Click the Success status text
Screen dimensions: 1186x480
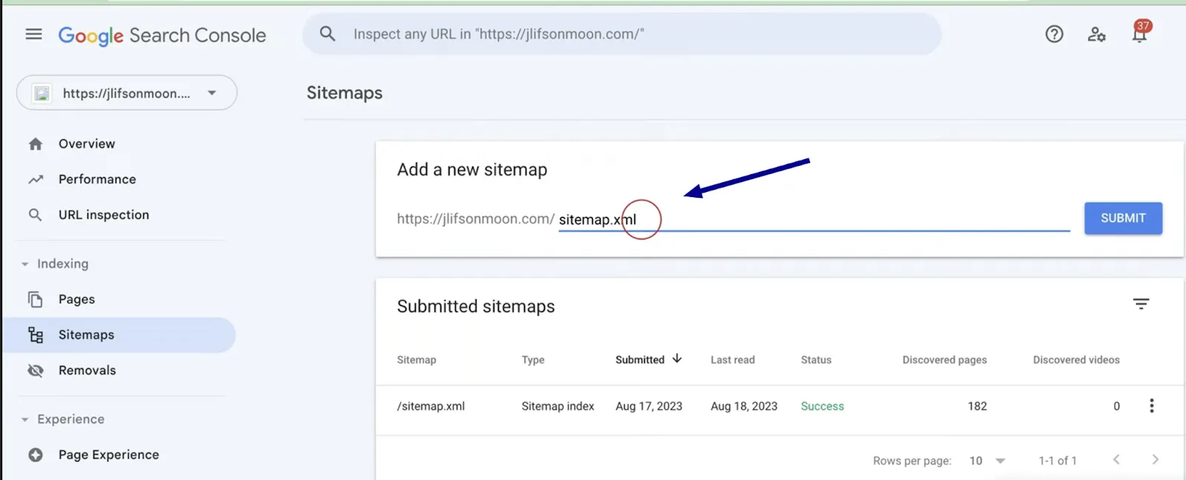tap(822, 406)
